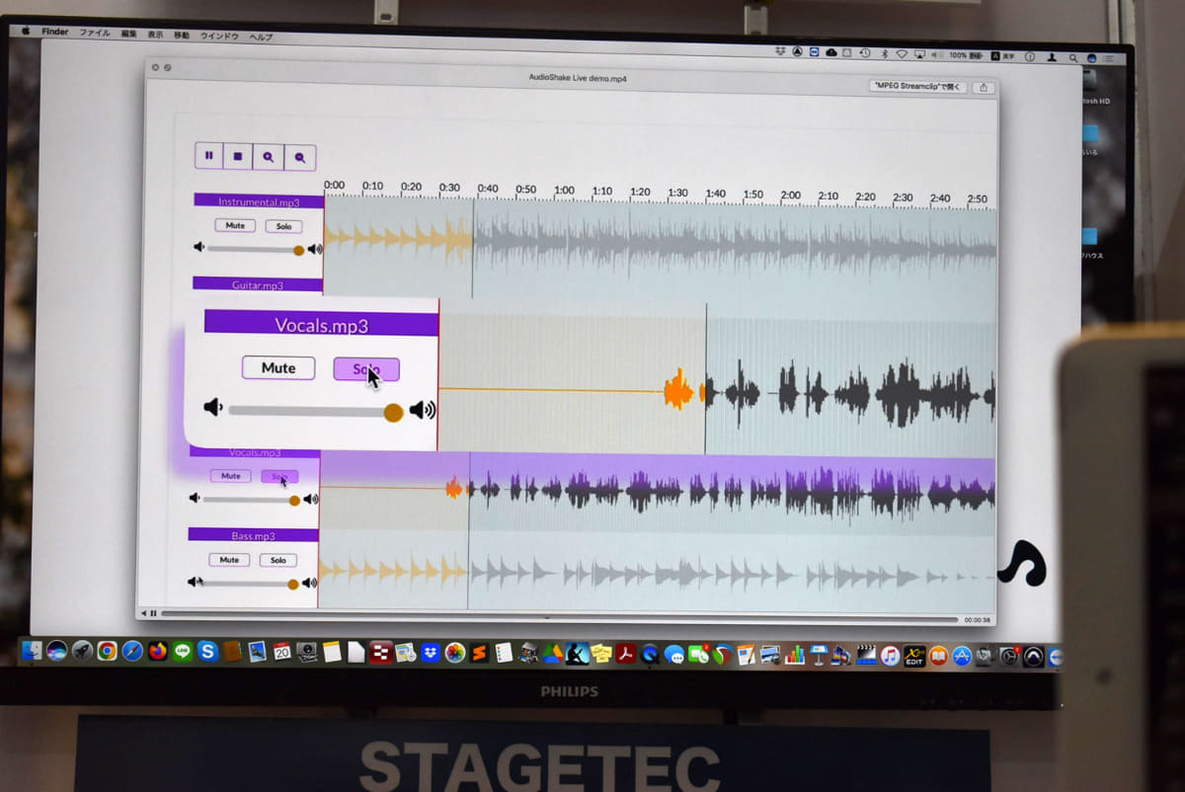Click low-volume speaker icon for Instrumental.mp3
1185x792 pixels.
pyautogui.click(x=199, y=248)
